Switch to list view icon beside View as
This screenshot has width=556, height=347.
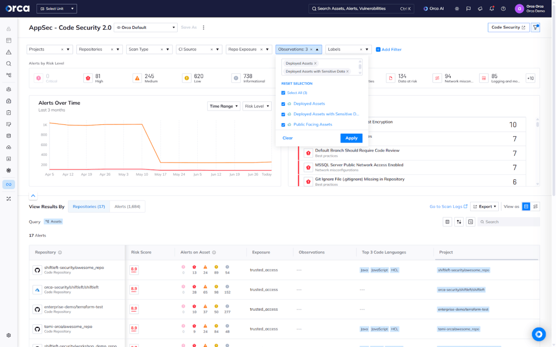[x=526, y=207]
